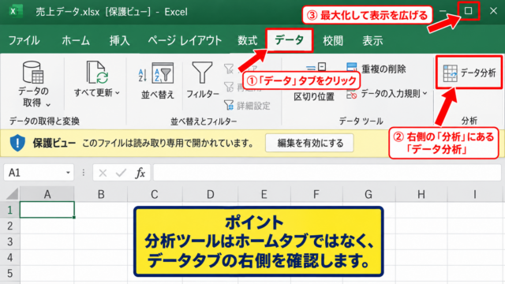The height and width of the screenshot is (284, 505).
Task: Select column H header
Action: tap(421, 195)
